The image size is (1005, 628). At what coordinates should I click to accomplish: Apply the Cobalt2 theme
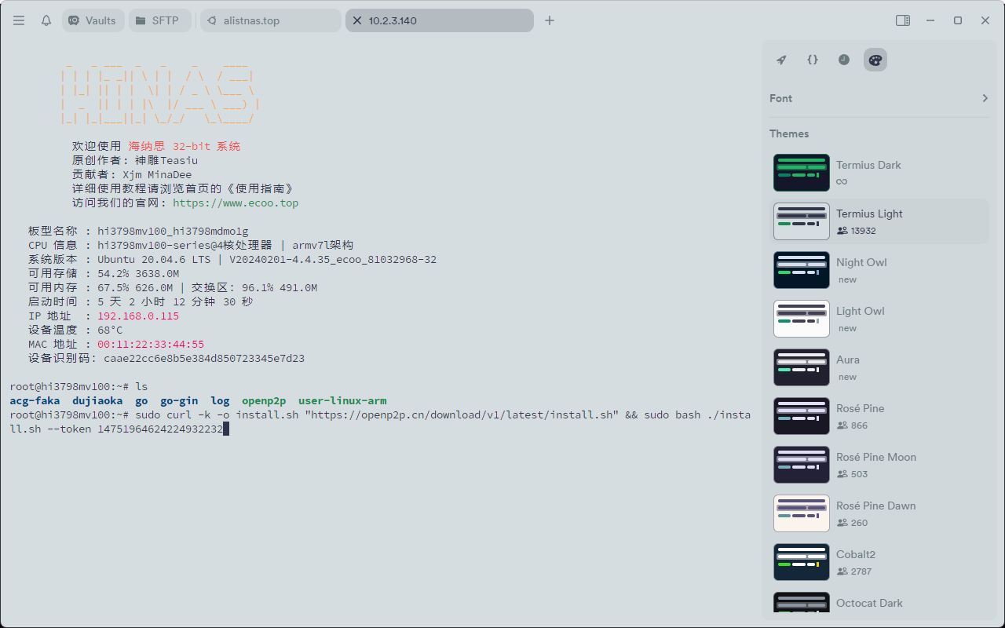click(x=879, y=562)
